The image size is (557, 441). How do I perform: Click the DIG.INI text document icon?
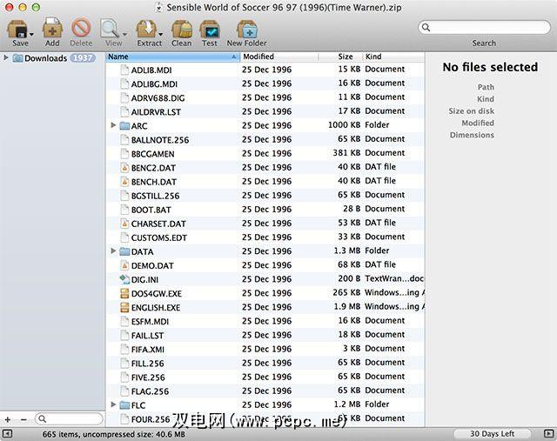124,279
